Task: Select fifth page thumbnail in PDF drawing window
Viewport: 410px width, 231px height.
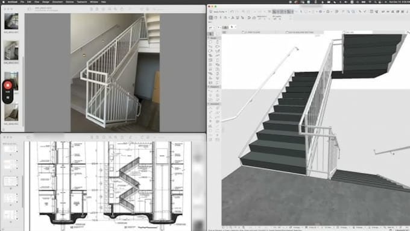Action: pos(10,215)
